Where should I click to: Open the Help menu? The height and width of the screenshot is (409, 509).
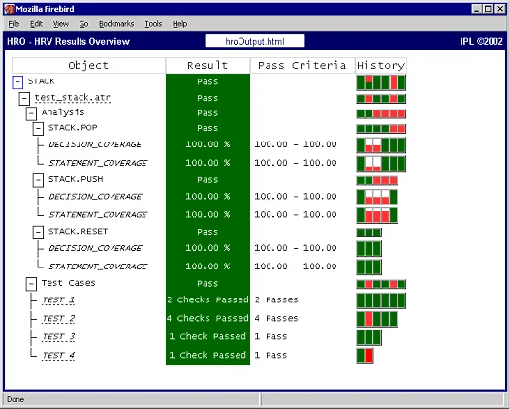click(x=179, y=24)
